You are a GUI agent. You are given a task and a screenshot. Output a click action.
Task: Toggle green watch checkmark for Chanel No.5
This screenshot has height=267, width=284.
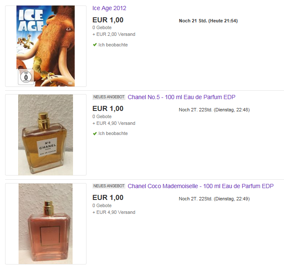pyautogui.click(x=95, y=134)
